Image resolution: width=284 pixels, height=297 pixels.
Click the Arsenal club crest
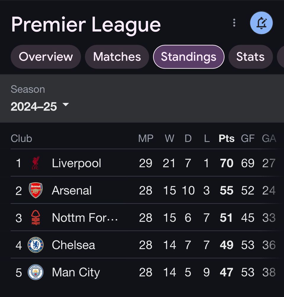click(x=36, y=190)
